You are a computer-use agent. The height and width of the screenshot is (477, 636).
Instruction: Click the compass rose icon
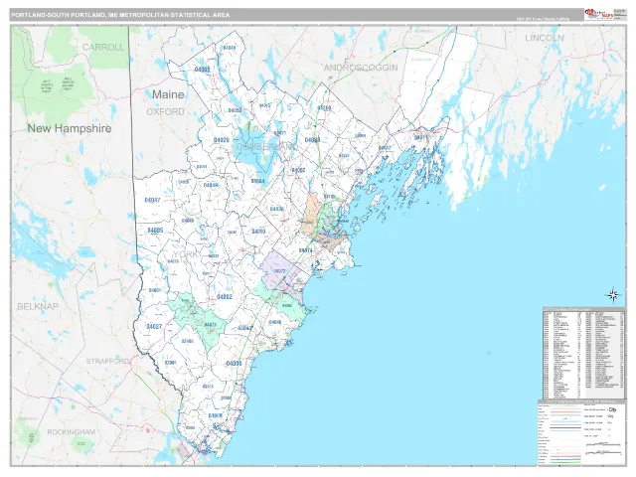[613, 295]
